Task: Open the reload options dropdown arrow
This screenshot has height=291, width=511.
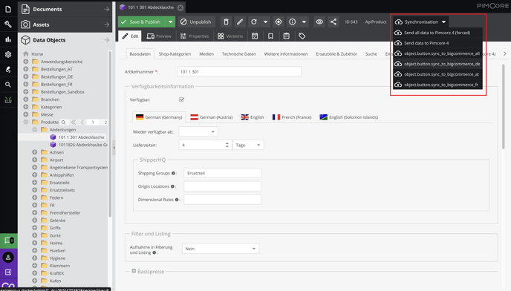Action: (265, 22)
